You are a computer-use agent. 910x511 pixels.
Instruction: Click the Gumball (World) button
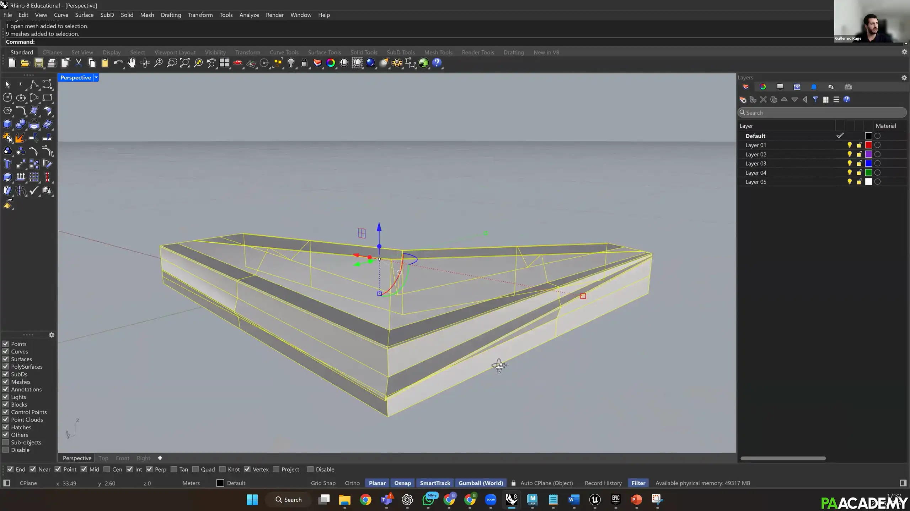[480, 483]
